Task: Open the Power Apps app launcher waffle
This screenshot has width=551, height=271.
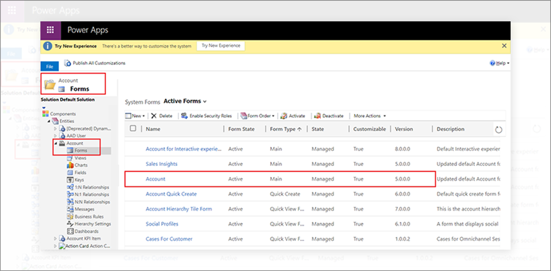Action: click(50, 30)
